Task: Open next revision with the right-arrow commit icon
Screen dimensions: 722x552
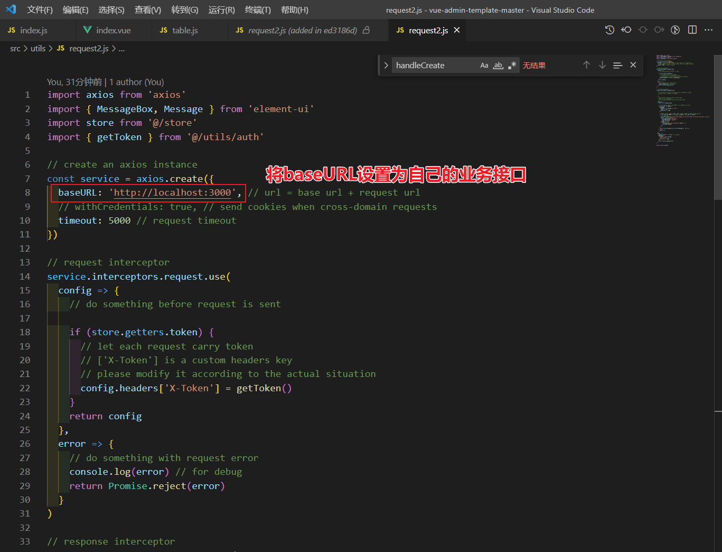Action: [x=659, y=30]
